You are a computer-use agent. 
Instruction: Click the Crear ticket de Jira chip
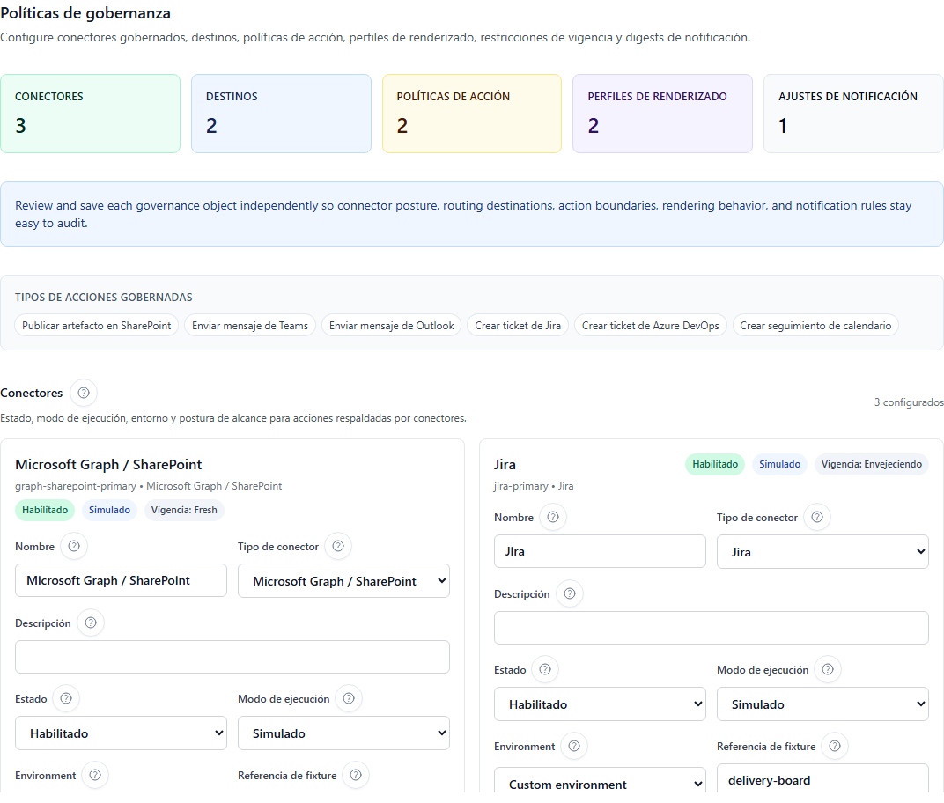pos(518,326)
